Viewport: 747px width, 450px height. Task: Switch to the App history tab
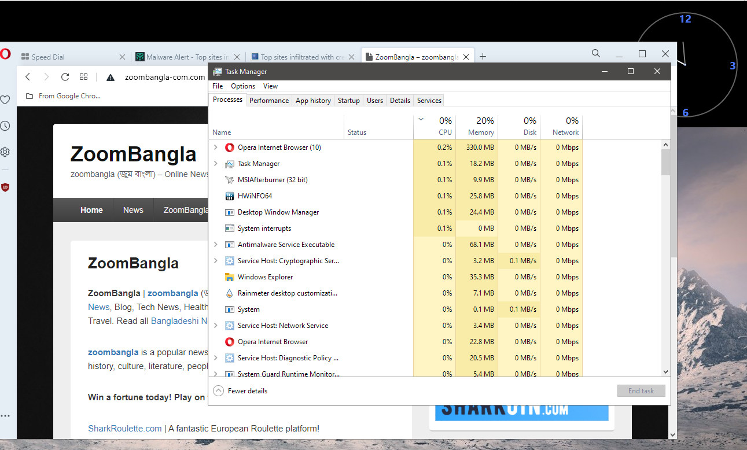(313, 101)
